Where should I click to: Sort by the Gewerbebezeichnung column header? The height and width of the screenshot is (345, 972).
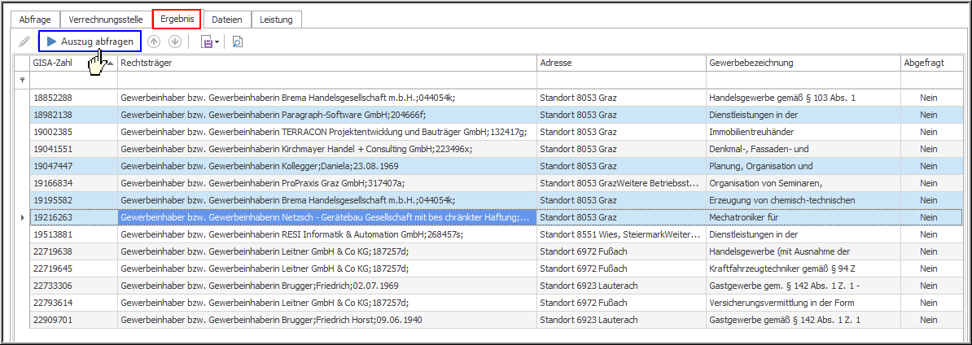coord(803,63)
